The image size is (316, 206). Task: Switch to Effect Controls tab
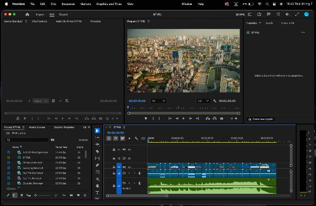click(39, 21)
